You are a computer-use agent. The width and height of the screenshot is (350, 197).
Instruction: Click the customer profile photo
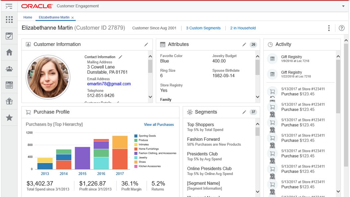coord(48,77)
